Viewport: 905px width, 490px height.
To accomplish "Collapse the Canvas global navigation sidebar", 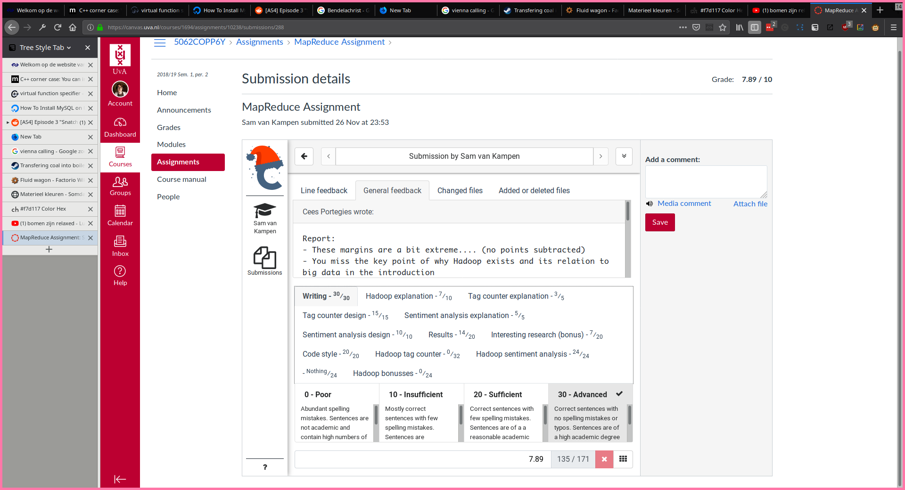I will point(120,479).
